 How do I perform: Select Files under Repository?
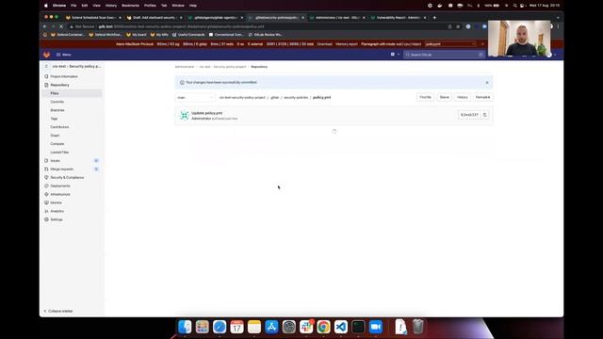(x=55, y=93)
